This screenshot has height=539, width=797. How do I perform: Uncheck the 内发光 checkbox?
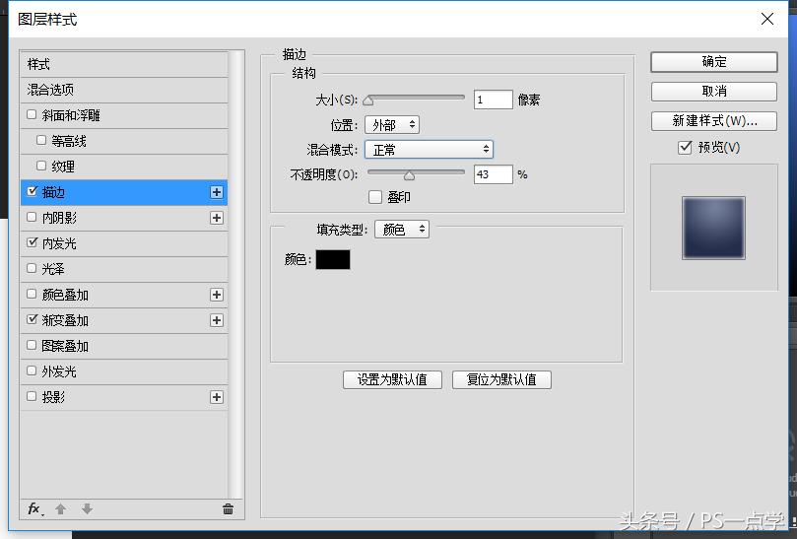(x=33, y=242)
